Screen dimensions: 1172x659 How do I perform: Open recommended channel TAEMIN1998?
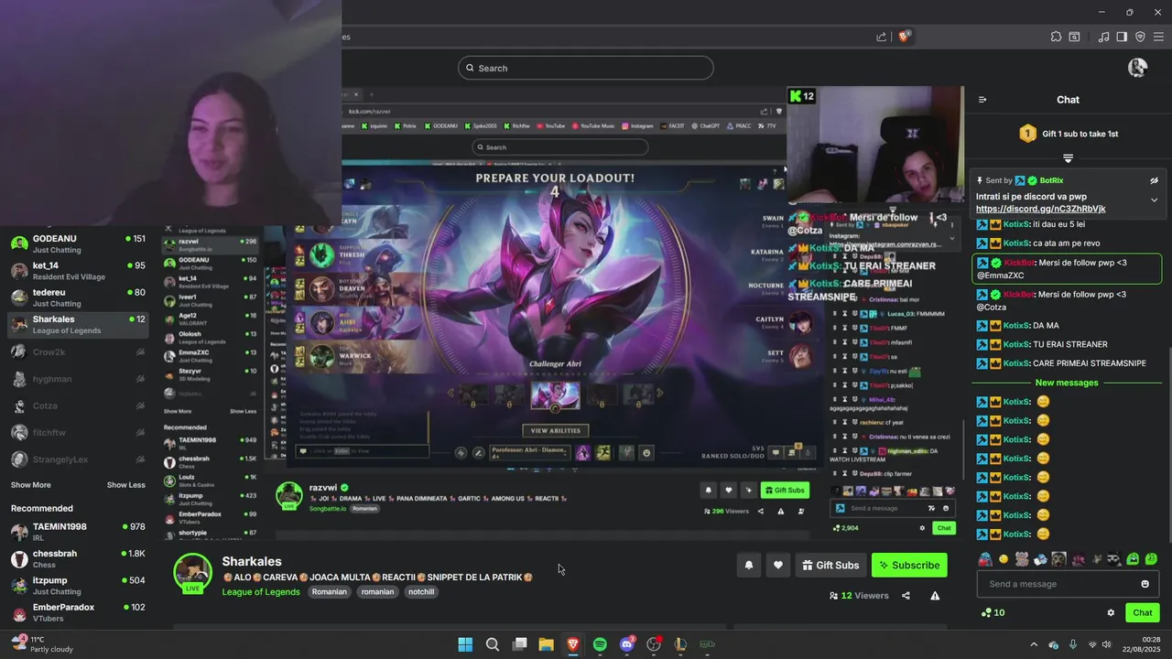coord(78,532)
